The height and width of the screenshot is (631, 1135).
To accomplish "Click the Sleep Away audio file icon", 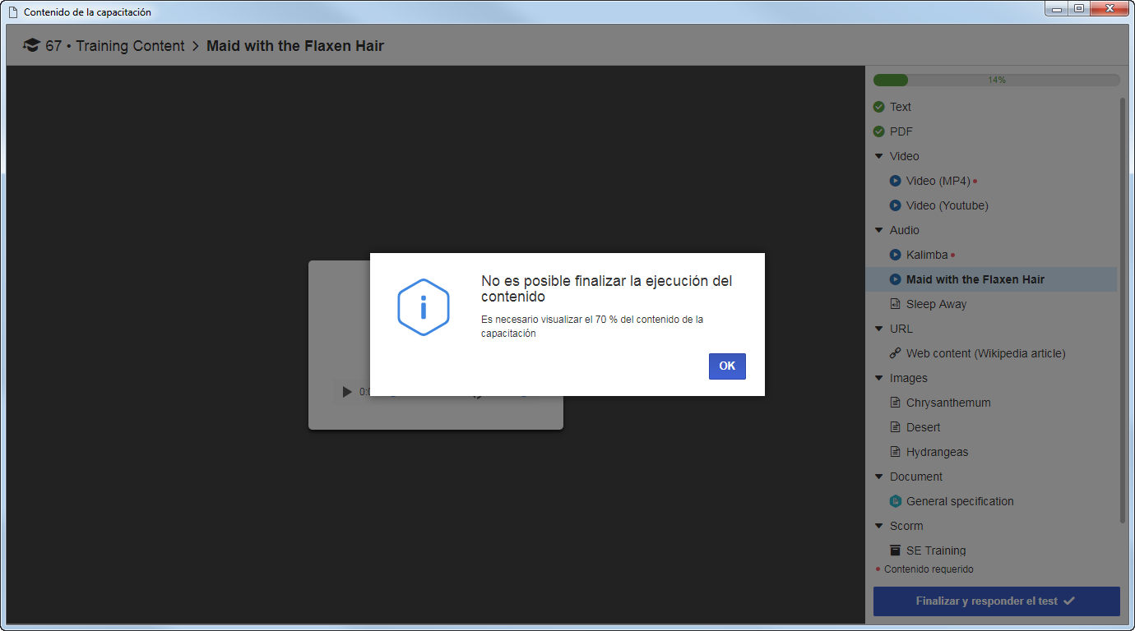I will tap(895, 304).
